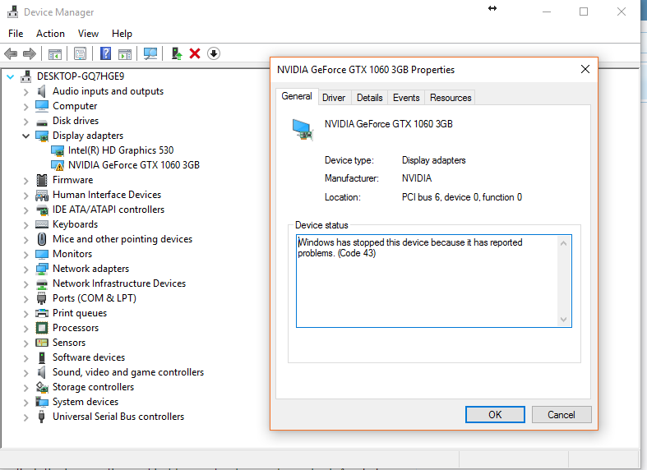Click the Keyboards category icon

42,224
